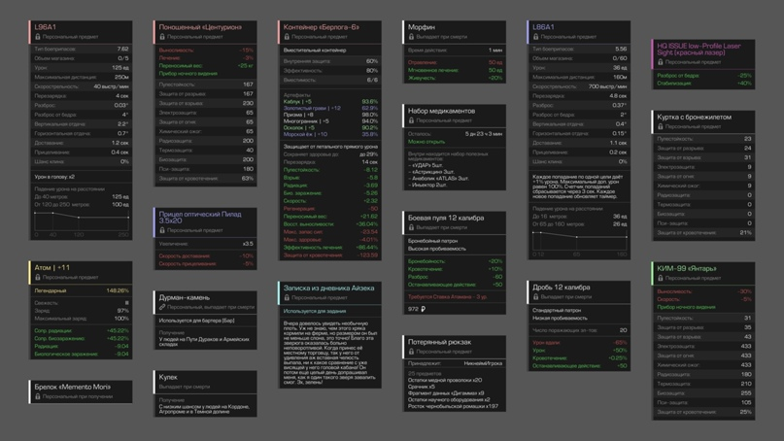Click "Золотистый грави | +12" artifact row

[x=330, y=108]
